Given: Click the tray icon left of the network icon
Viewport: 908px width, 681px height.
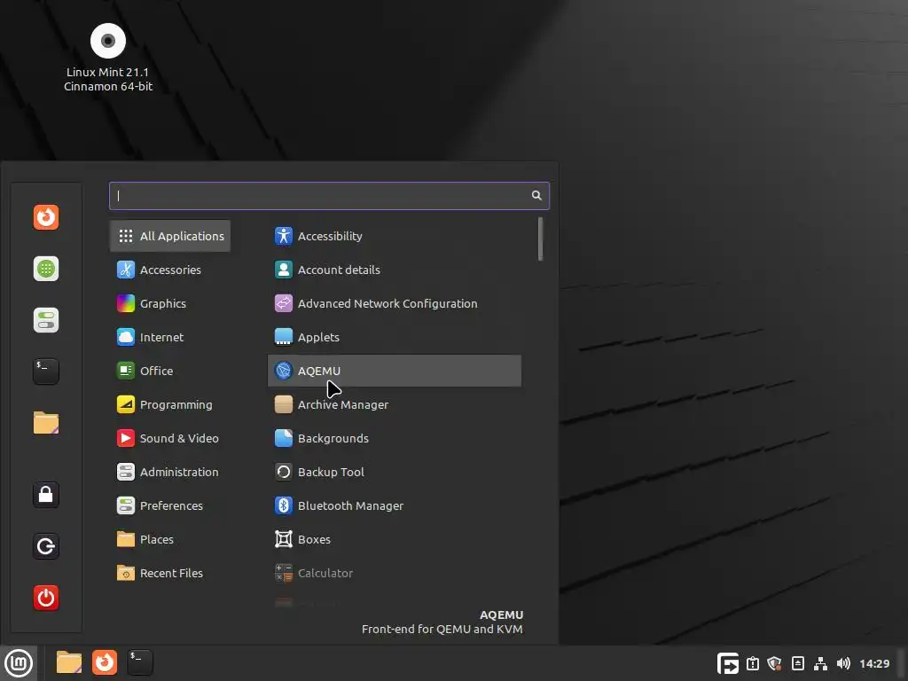Looking at the screenshot, I should (797, 663).
